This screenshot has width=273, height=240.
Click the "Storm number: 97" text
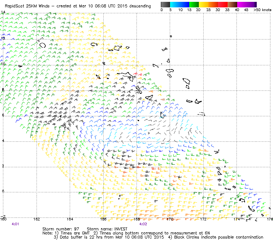[x=61, y=229]
